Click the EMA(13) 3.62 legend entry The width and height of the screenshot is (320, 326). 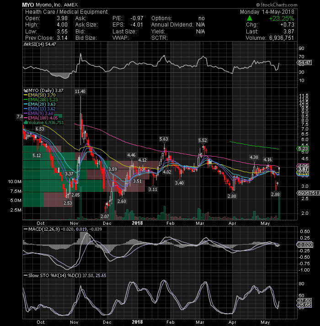coord(40,109)
